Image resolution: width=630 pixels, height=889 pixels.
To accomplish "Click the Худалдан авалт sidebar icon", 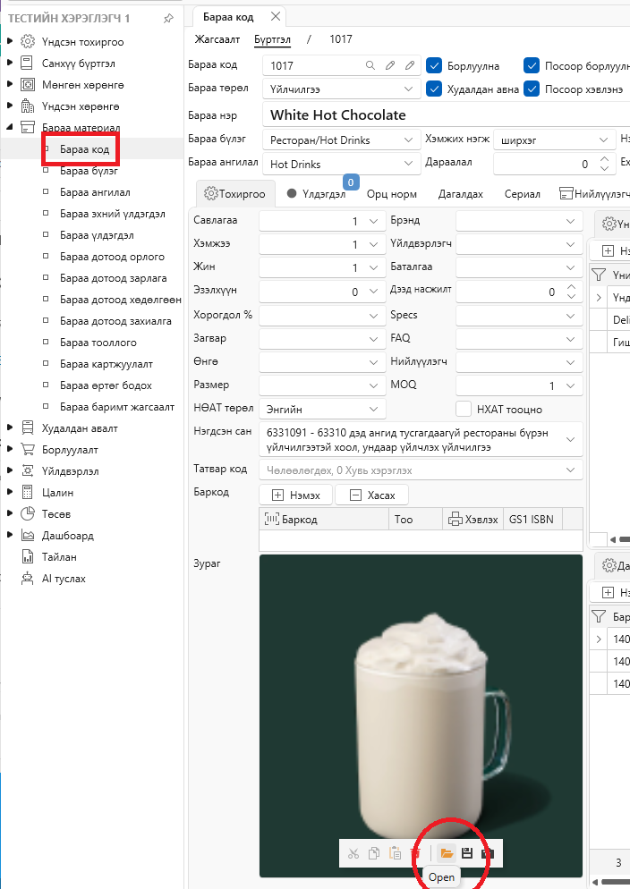I will point(27,428).
